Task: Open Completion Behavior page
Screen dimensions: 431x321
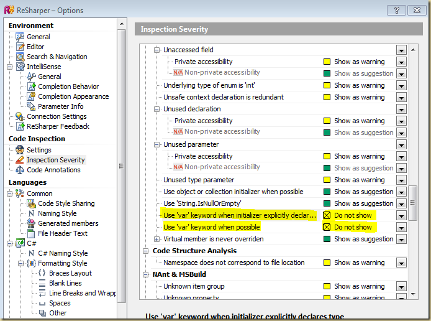Action: pyautogui.click(x=68, y=86)
